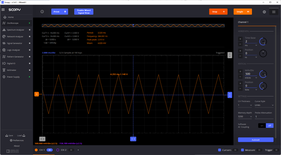The width and height of the screenshot is (281, 155).
Task: Turn Software AC Coupling off
Action: (x=270, y=125)
